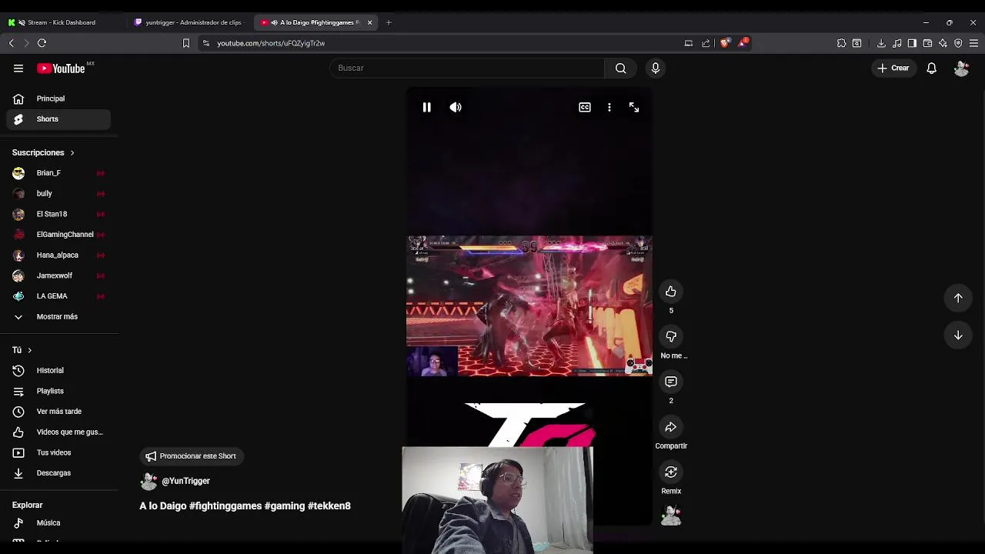Open browser extensions puzzle icon

(x=841, y=43)
